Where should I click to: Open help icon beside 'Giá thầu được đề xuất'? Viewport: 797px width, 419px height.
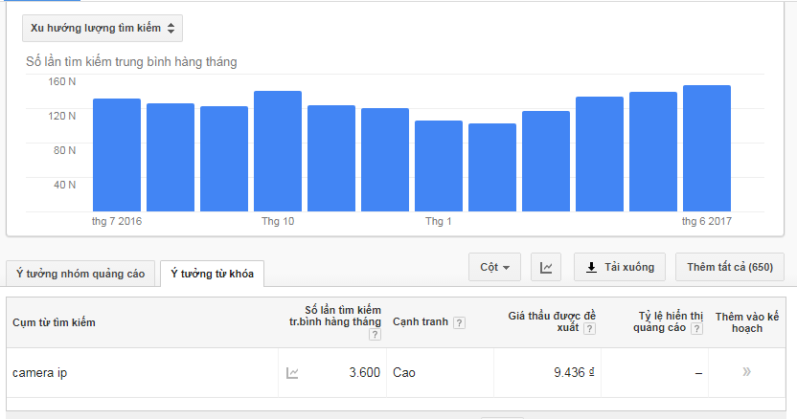point(589,328)
